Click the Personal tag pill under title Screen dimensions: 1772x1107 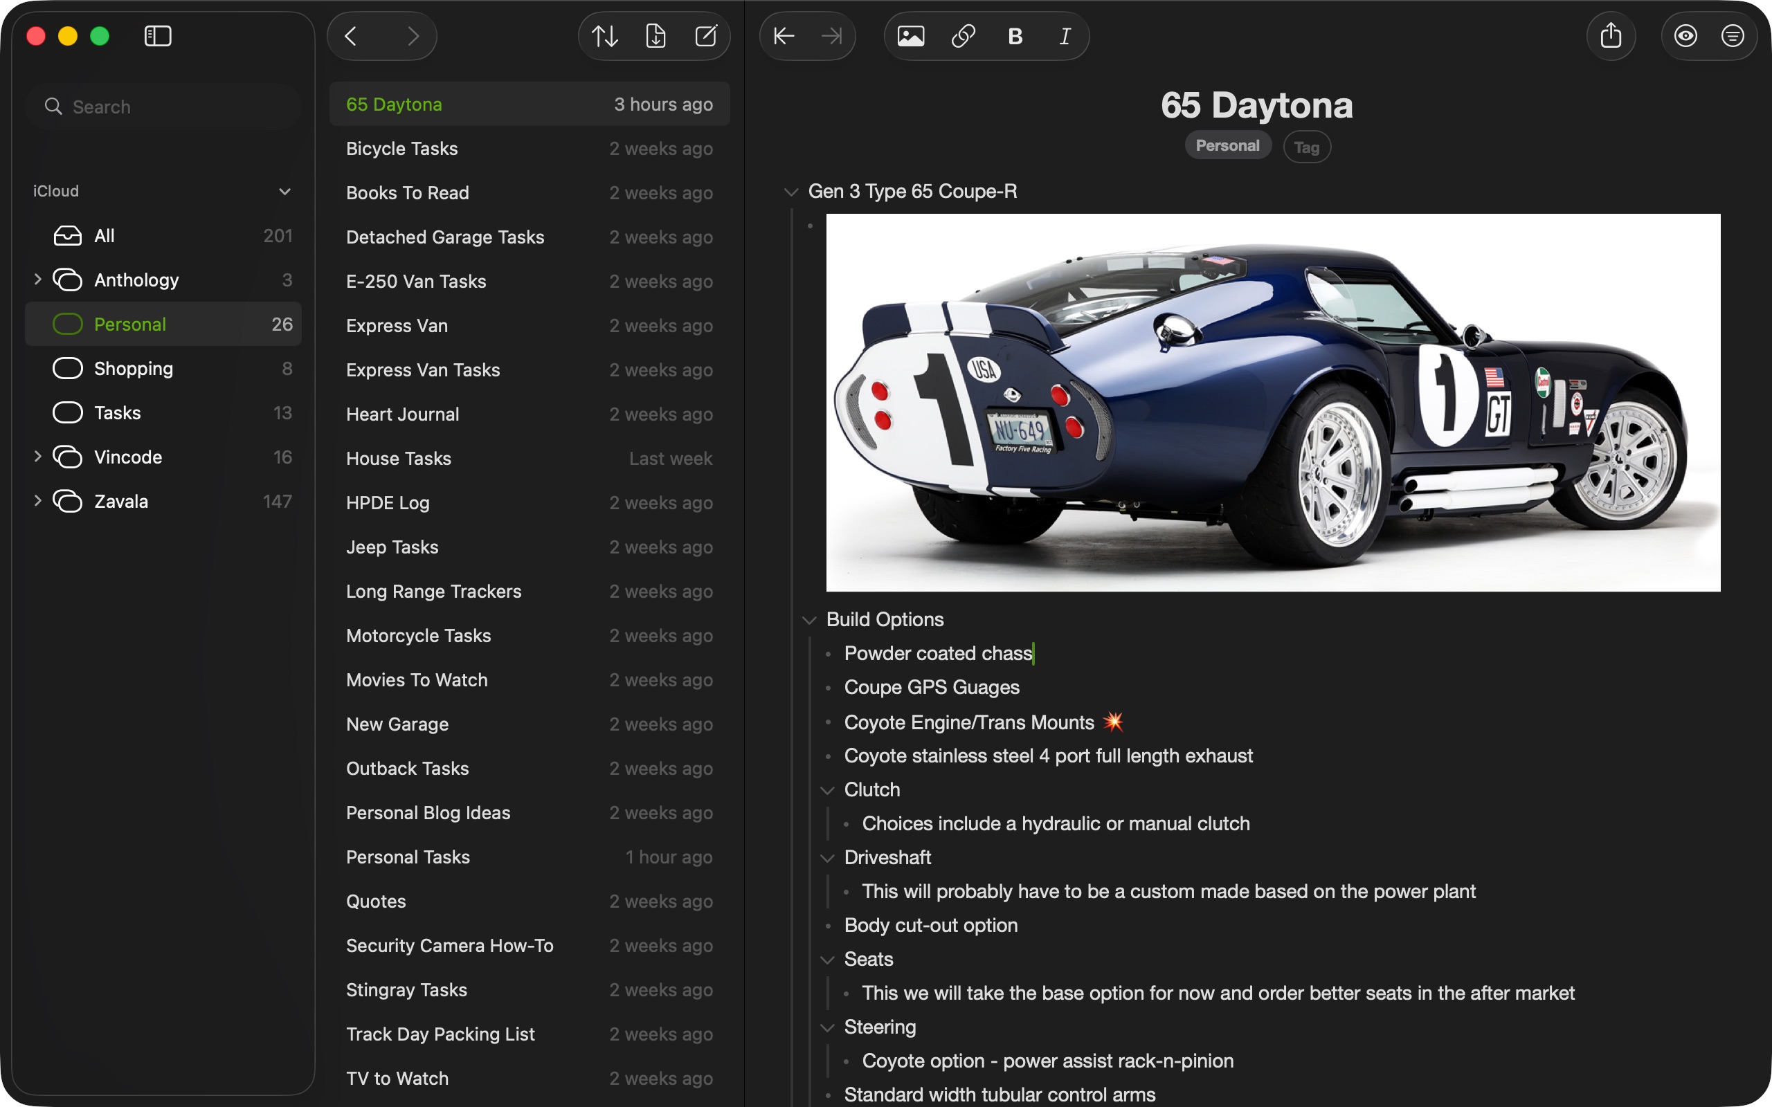click(x=1227, y=146)
